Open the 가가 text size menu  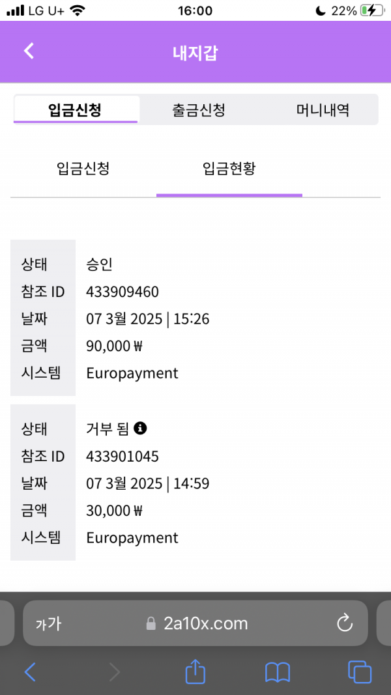(x=48, y=624)
